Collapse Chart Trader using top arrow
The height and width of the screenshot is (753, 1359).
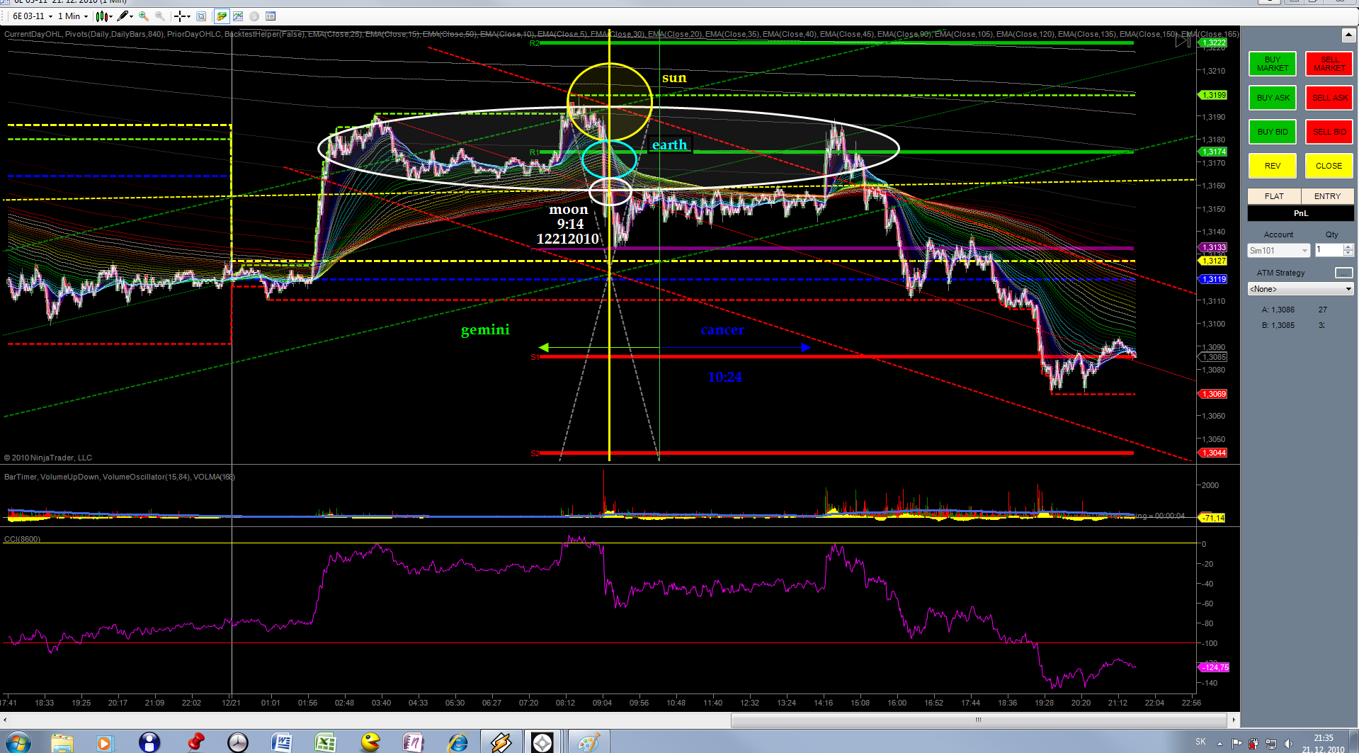point(1348,35)
